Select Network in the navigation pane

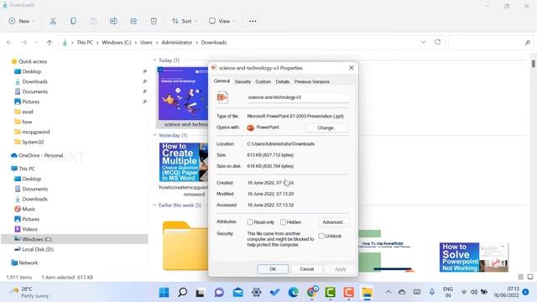coord(28,263)
